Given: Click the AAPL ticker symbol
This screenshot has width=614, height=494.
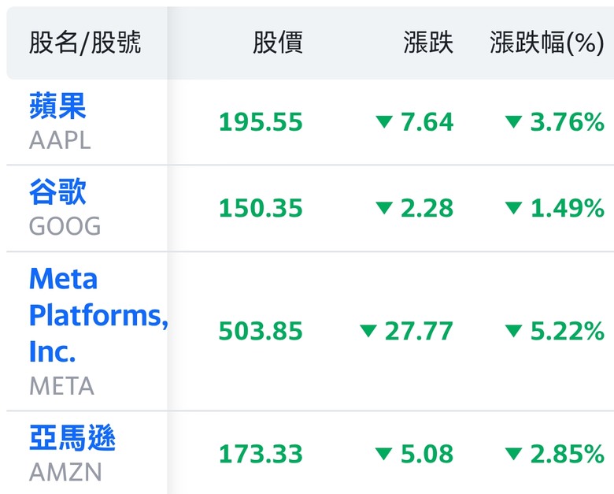Looking at the screenshot, I should coord(60,140).
